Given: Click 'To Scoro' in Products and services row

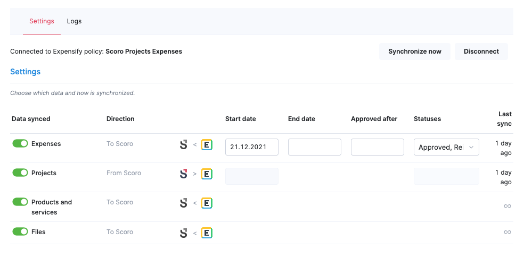Looking at the screenshot, I should (120, 202).
